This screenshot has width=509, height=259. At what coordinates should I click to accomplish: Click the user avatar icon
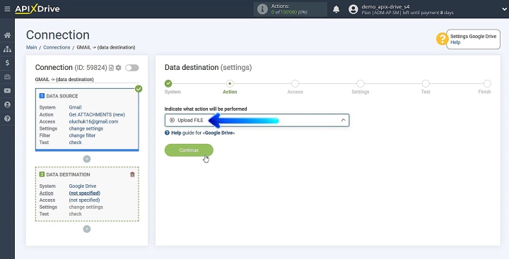pos(353,9)
